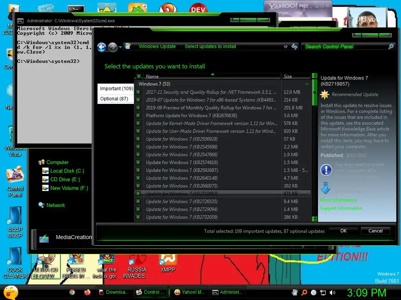Switch to Optional (87) updates tab
Viewport: 401px width, 300px height.
[116, 99]
